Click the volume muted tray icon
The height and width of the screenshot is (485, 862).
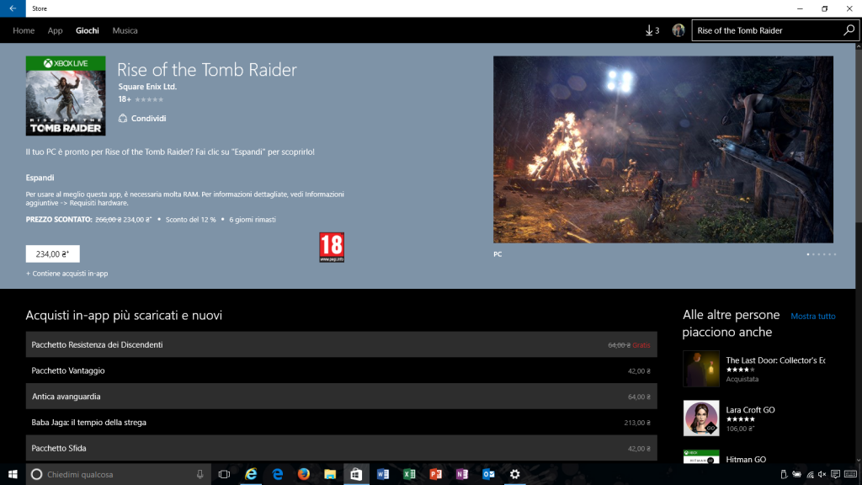pos(822,474)
